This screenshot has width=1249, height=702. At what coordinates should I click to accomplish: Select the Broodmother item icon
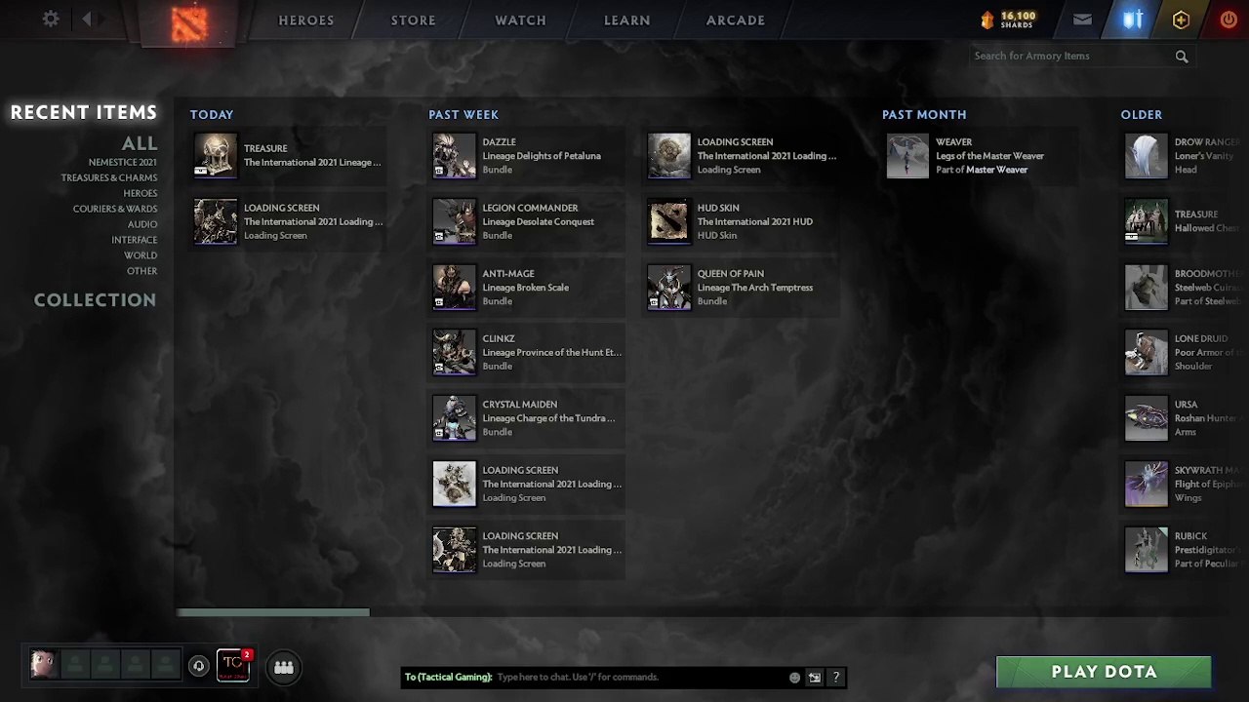click(1147, 288)
